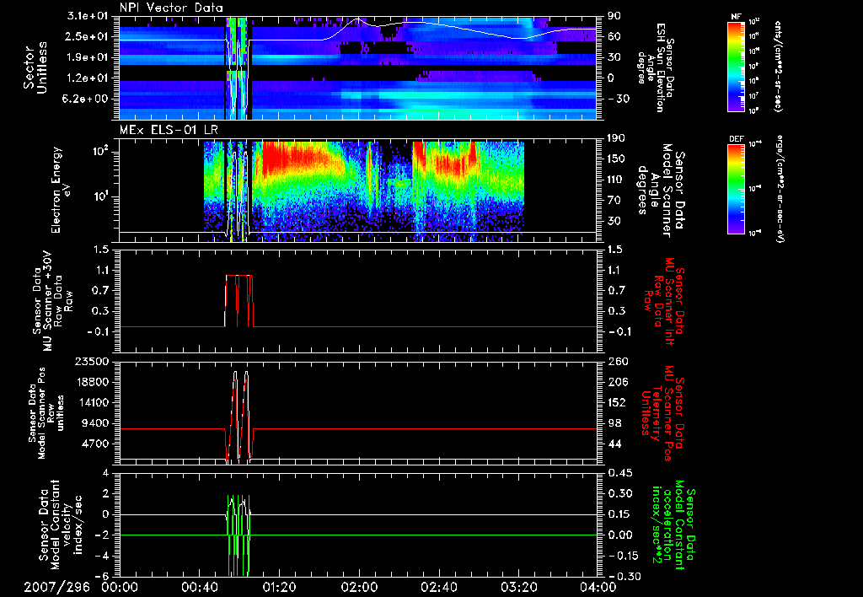This screenshot has height=597, width=863.
Task: Click the 110 scanner angle tick value
Action: pos(618,180)
